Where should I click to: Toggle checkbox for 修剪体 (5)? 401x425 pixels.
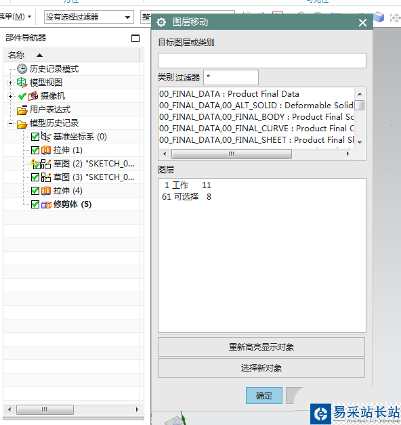pos(35,204)
